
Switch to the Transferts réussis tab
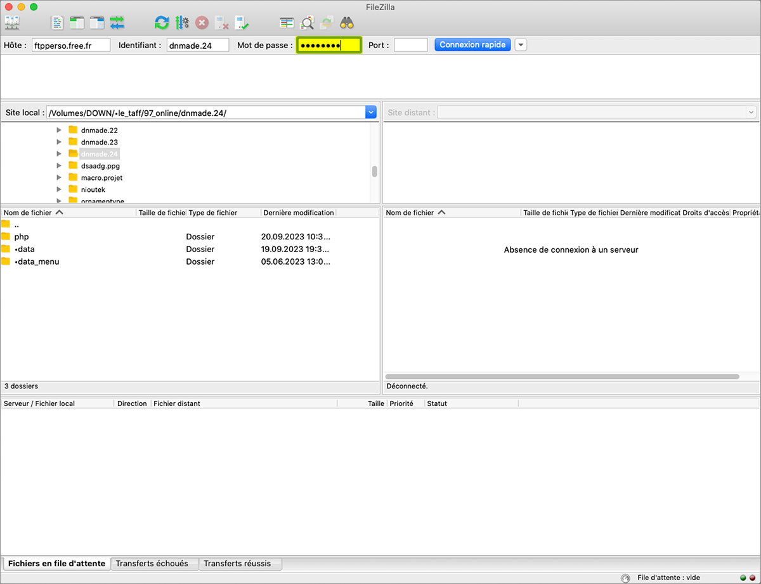(x=237, y=563)
